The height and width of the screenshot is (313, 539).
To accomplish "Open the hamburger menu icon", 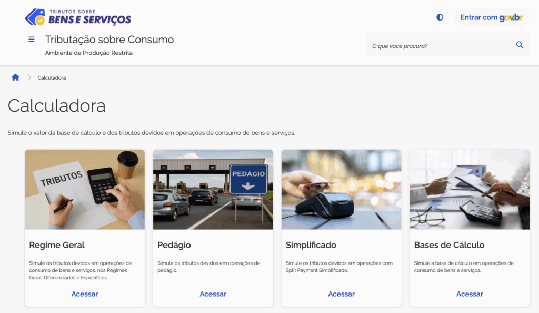I will coord(32,40).
